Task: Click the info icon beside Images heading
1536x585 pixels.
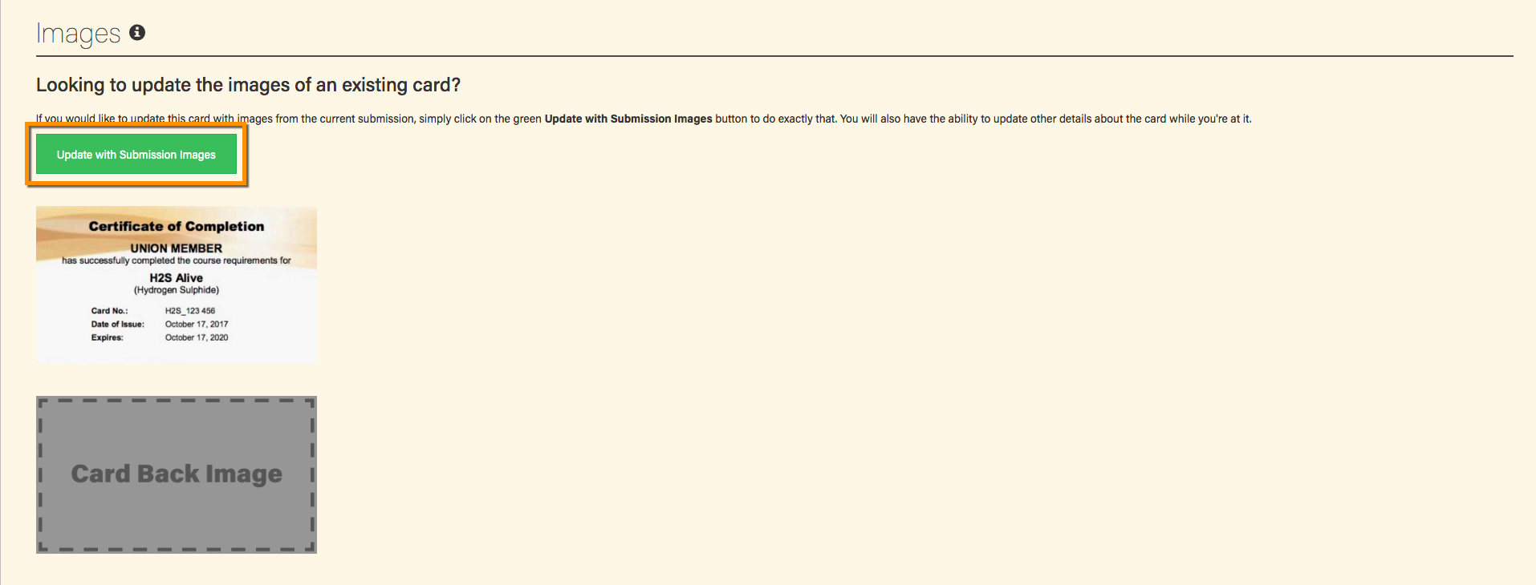Action: pos(137,33)
